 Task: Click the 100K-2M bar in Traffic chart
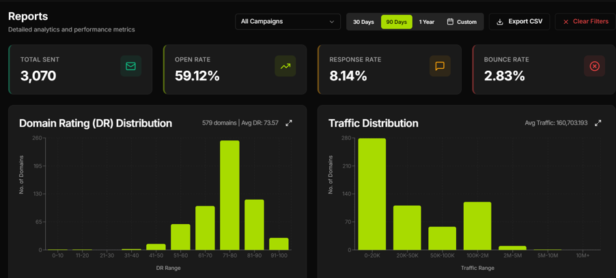click(477, 226)
